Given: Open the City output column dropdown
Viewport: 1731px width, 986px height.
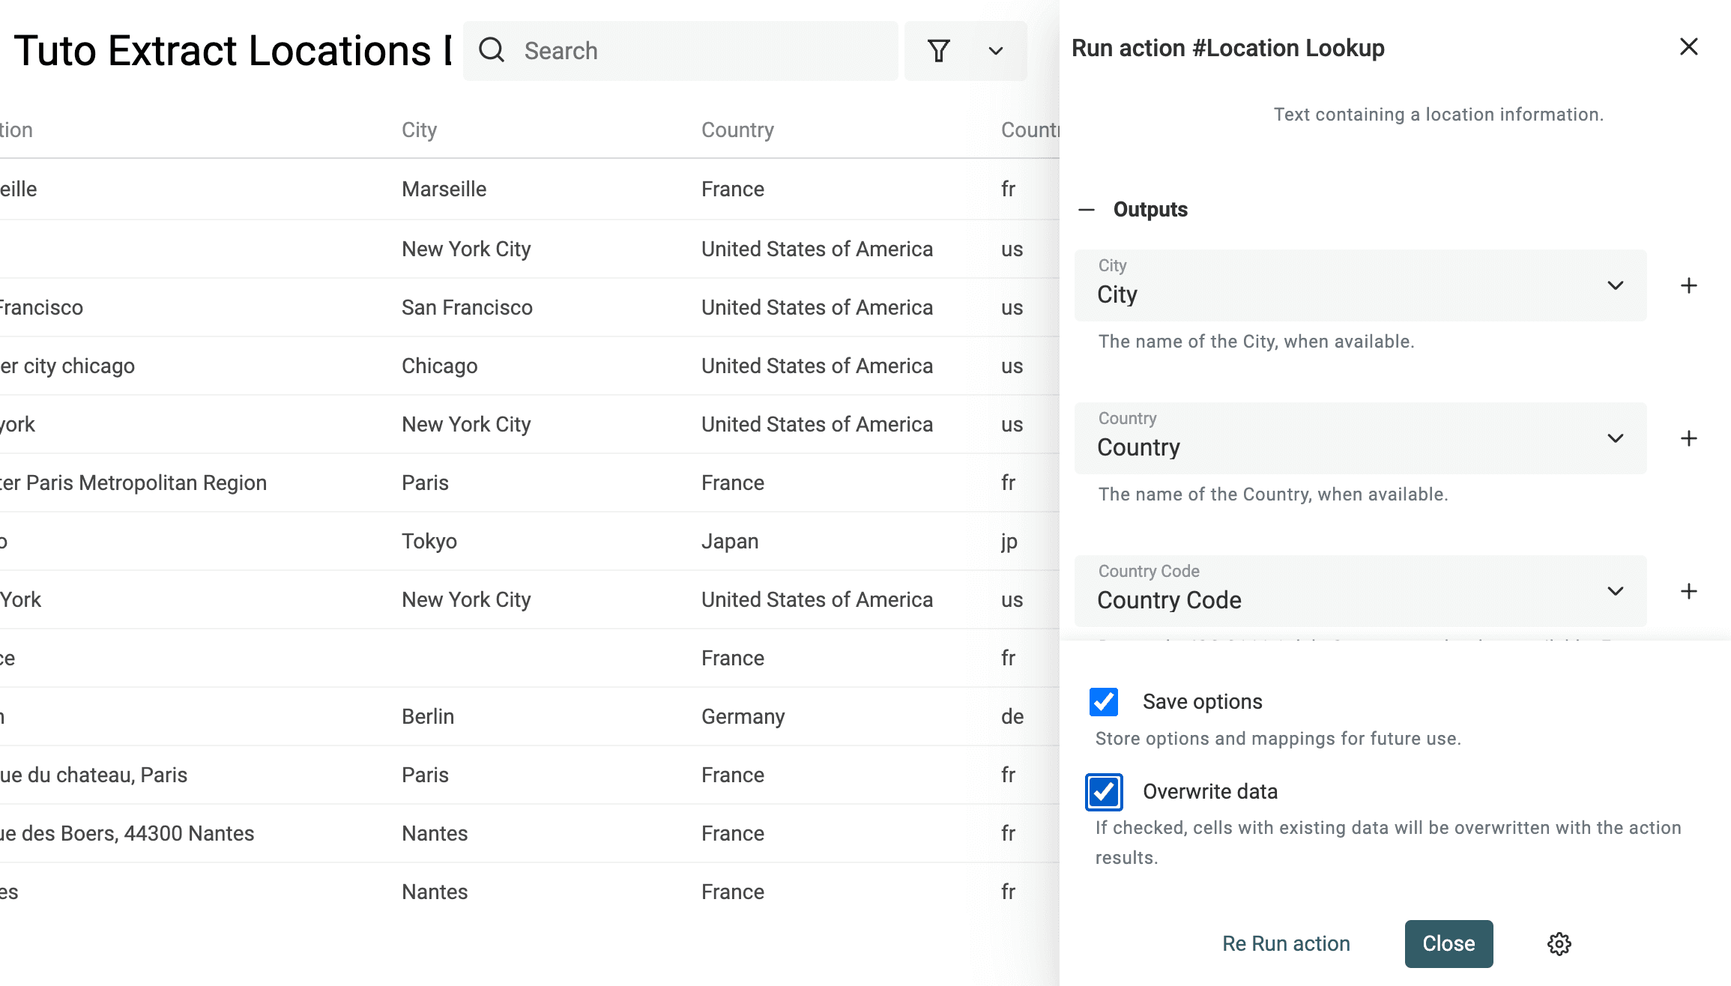Looking at the screenshot, I should [1360, 285].
